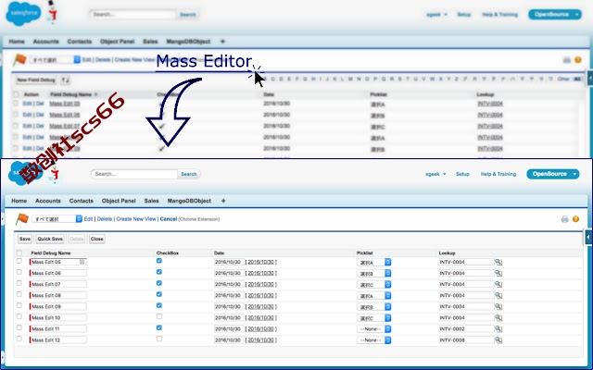Tick the select-all checkbox in upper list header
The height and width of the screenshot is (370, 593).
click(x=16, y=94)
